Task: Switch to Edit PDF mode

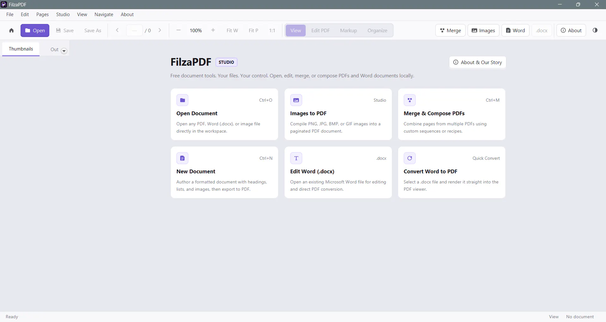Action: click(320, 30)
